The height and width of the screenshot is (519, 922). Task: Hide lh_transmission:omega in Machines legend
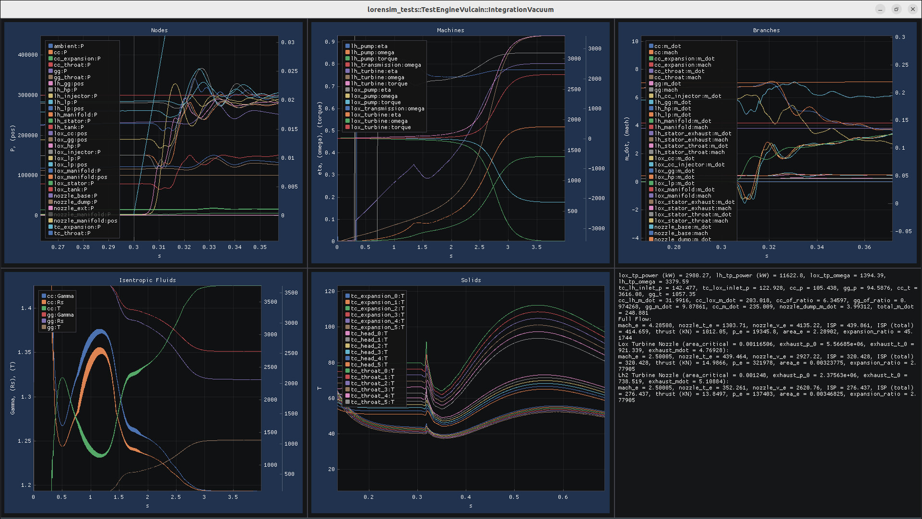pos(386,65)
